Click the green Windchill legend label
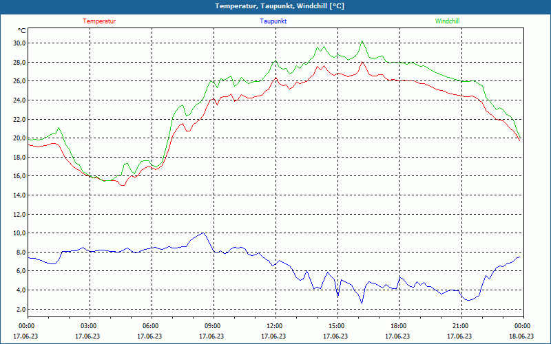Screen dimensions: 551x344 (x=447, y=21)
